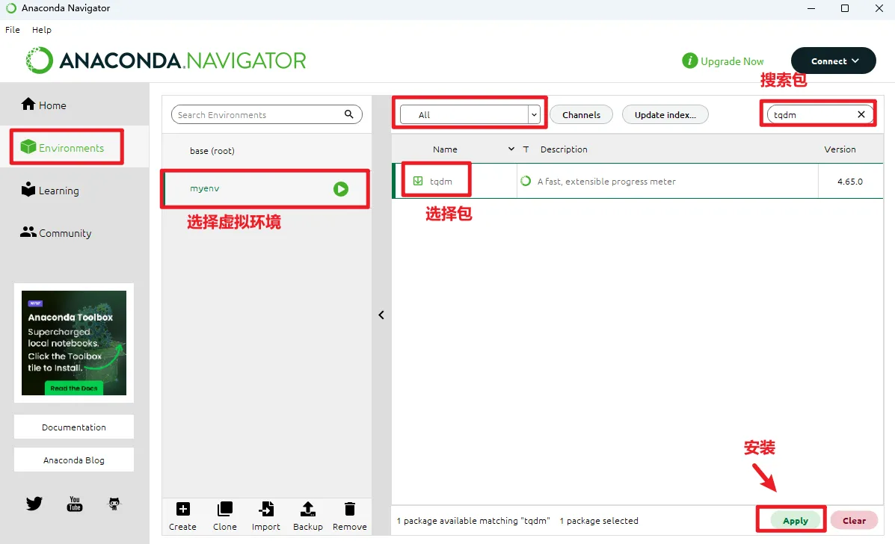Sort by Name column chevron
Image resolution: width=895 pixels, height=544 pixels.
click(x=511, y=149)
